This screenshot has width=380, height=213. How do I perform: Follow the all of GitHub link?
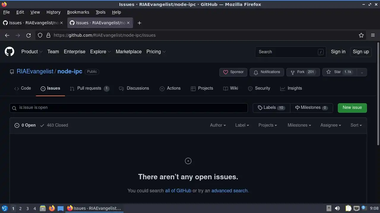pyautogui.click(x=178, y=191)
